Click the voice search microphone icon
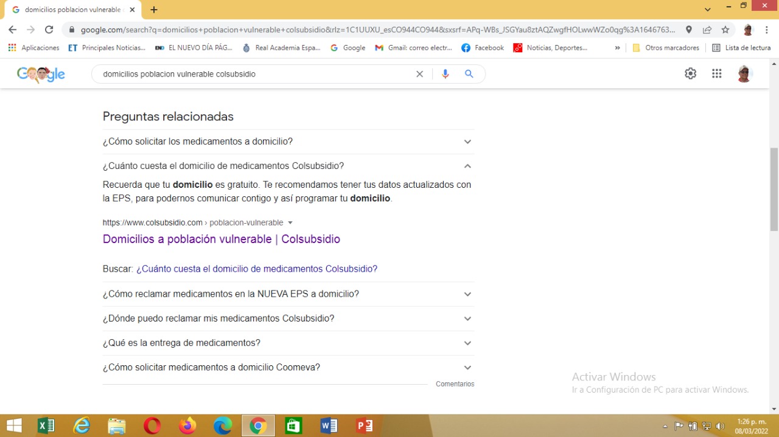 [x=445, y=74]
